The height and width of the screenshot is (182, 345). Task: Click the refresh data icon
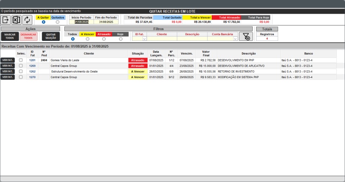tap(27, 20)
